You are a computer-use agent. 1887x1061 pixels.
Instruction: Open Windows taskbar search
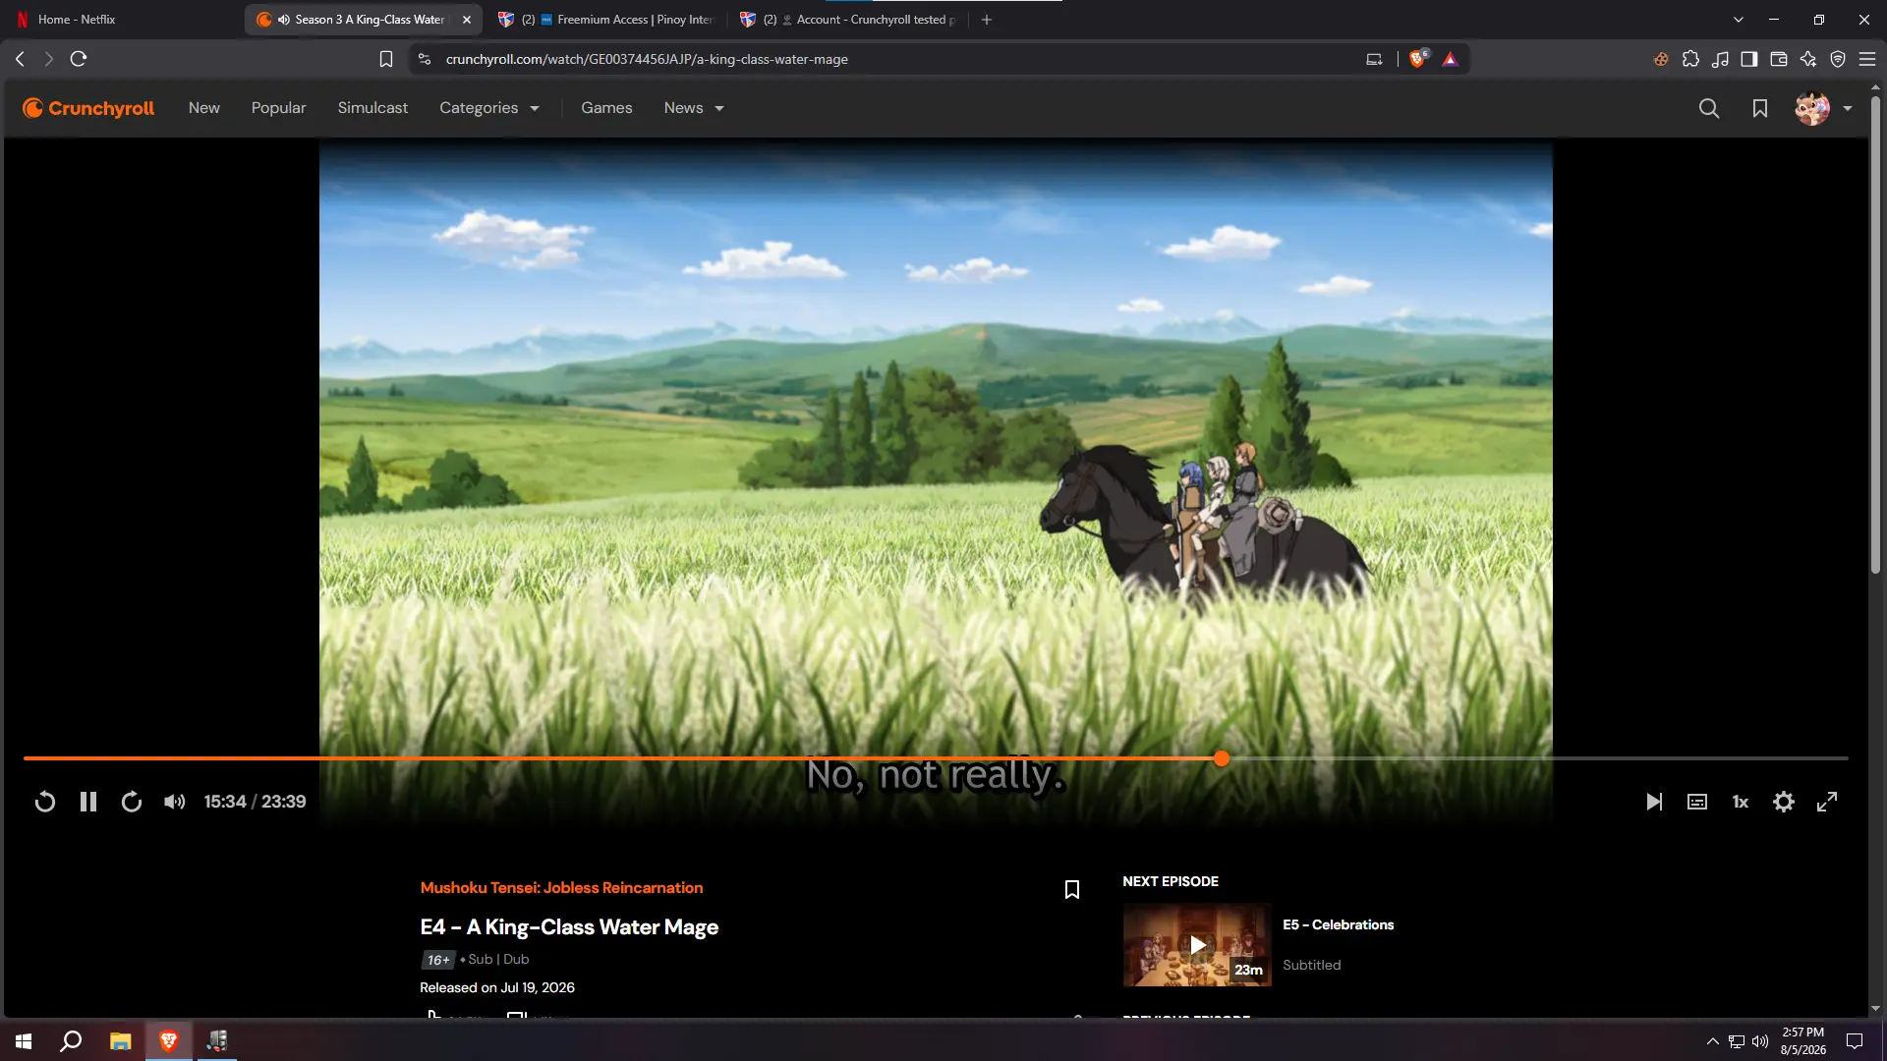(71, 1041)
